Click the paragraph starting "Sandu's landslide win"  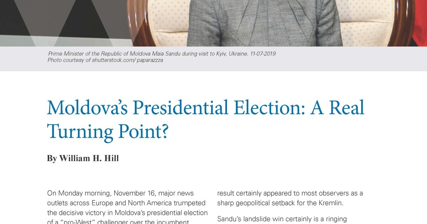(x=282, y=219)
